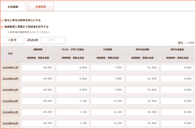Click the 子ども・子育て支援金 column header
Screen dimensions: 196x129
73,50
